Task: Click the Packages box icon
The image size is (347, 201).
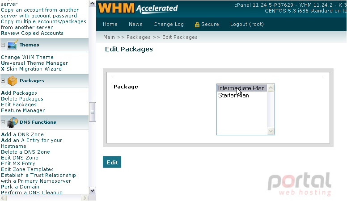Action: [x=12, y=81]
